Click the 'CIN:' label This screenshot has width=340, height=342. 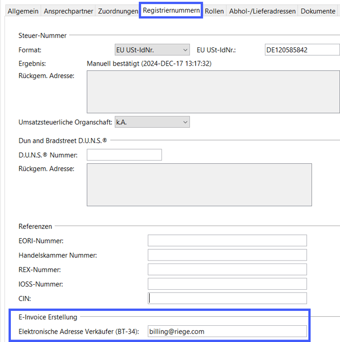(25, 299)
